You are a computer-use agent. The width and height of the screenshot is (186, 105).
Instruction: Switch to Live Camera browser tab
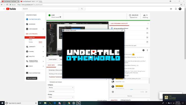pyautogui.click(x=10, y=1)
